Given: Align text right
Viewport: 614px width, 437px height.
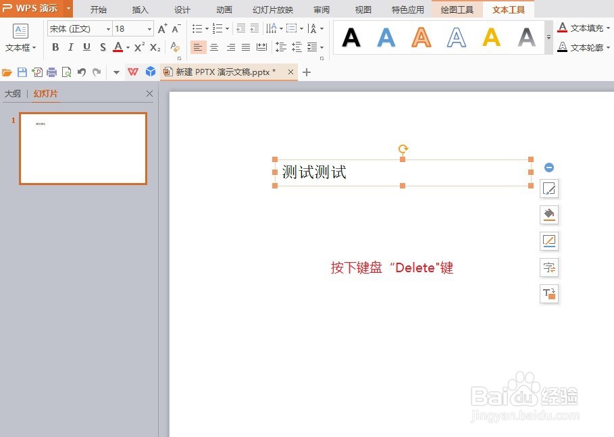Looking at the screenshot, I should coord(230,47).
